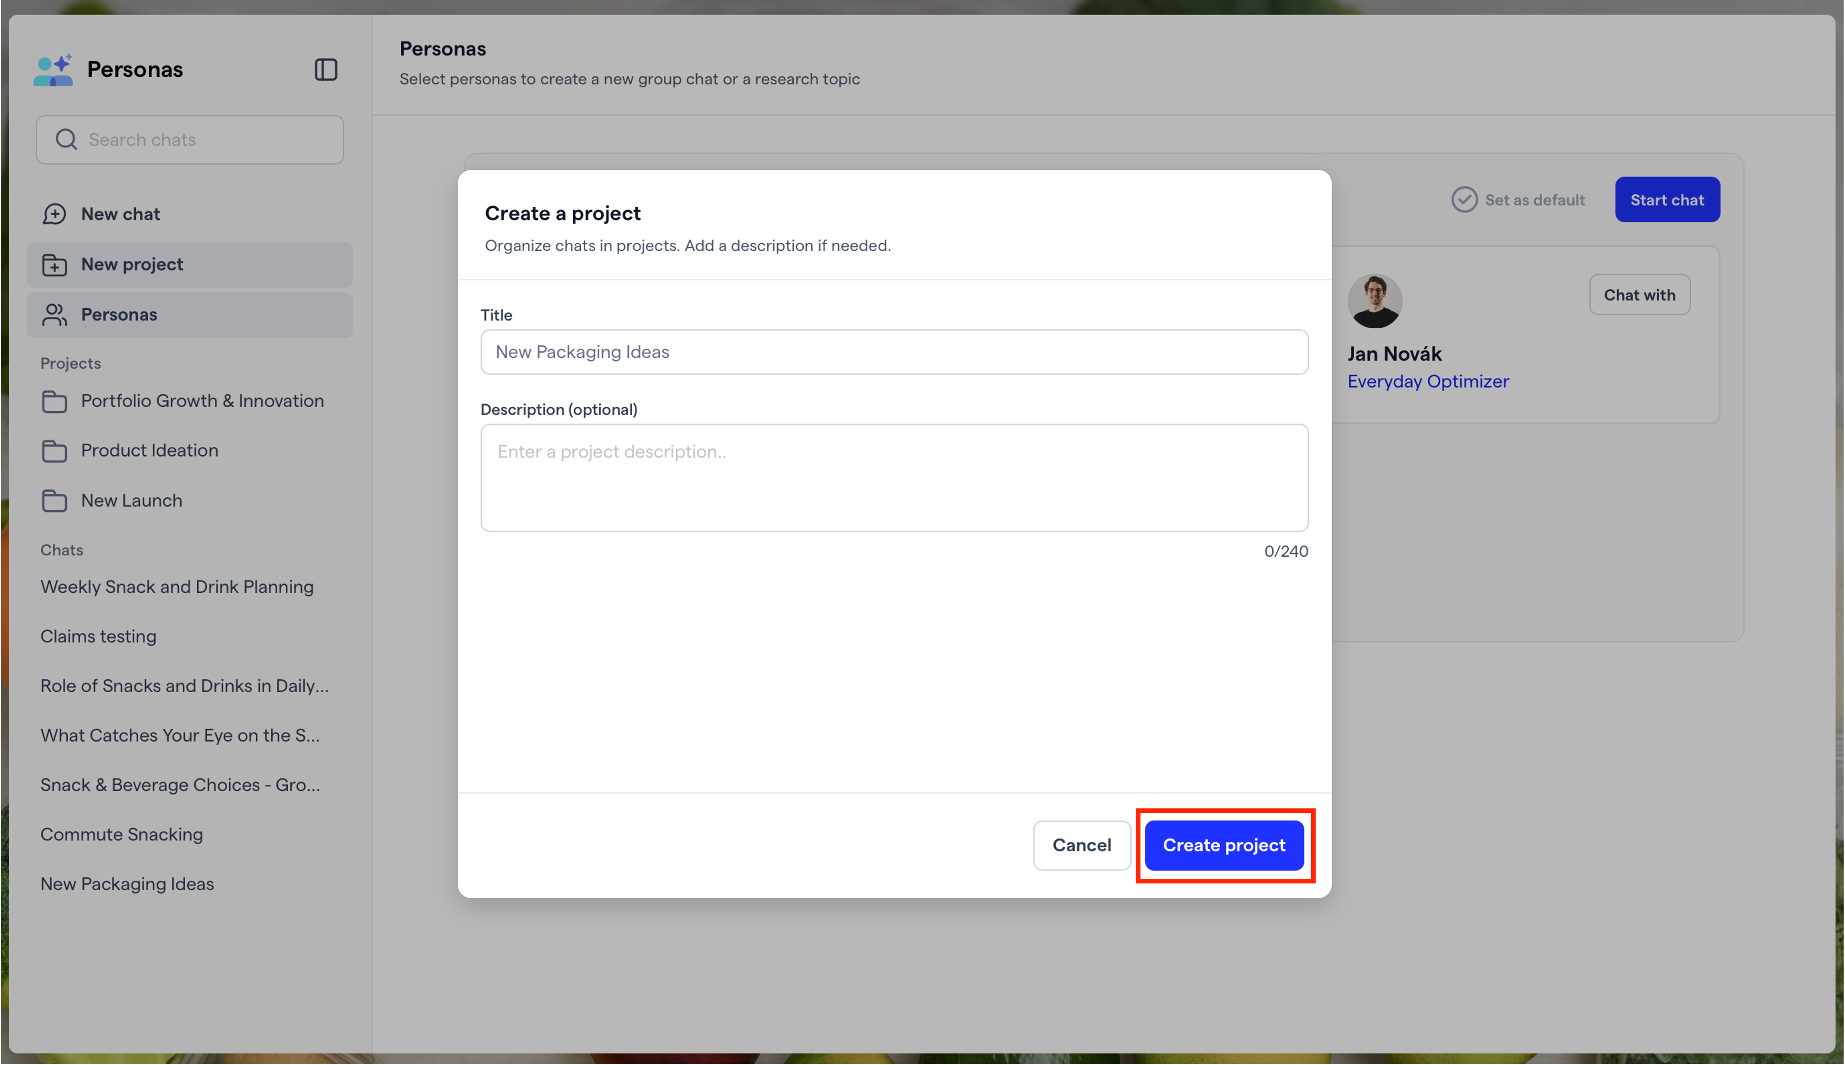This screenshot has height=1065, width=1845.
Task: Click the Everyday Optimizer link
Action: click(1427, 381)
